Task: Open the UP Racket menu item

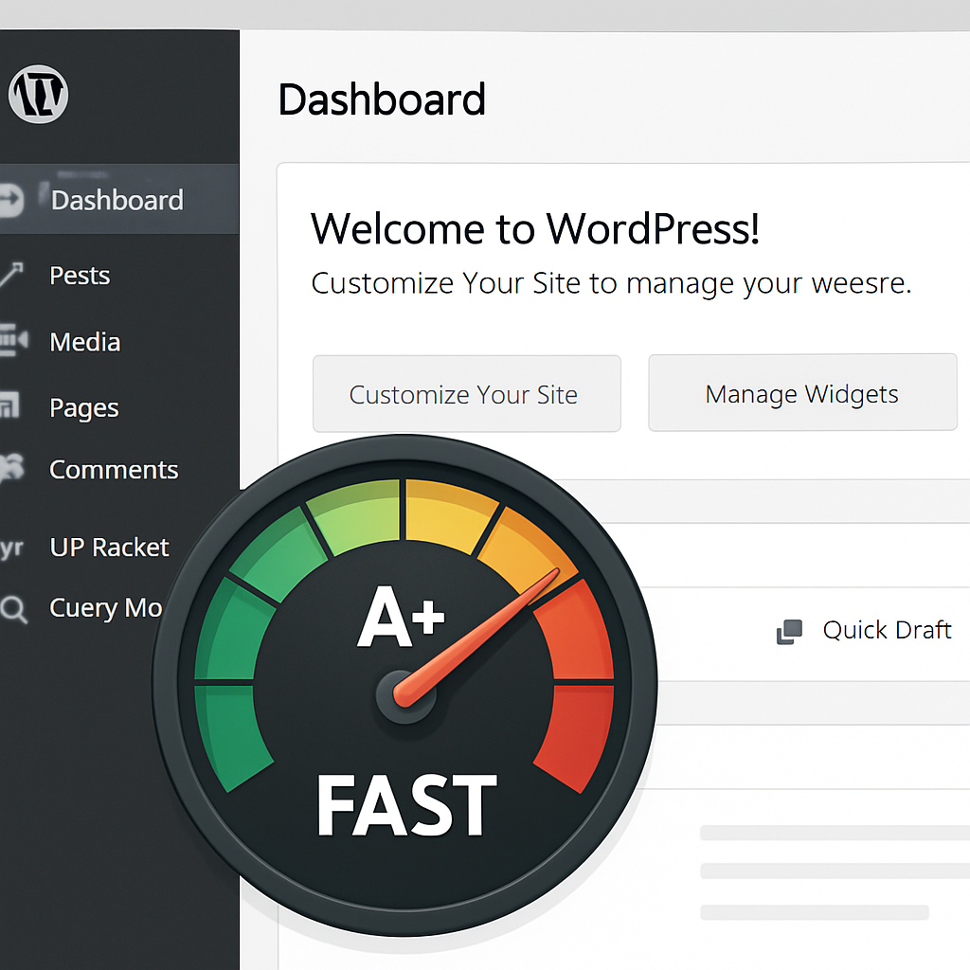Action: [x=110, y=547]
